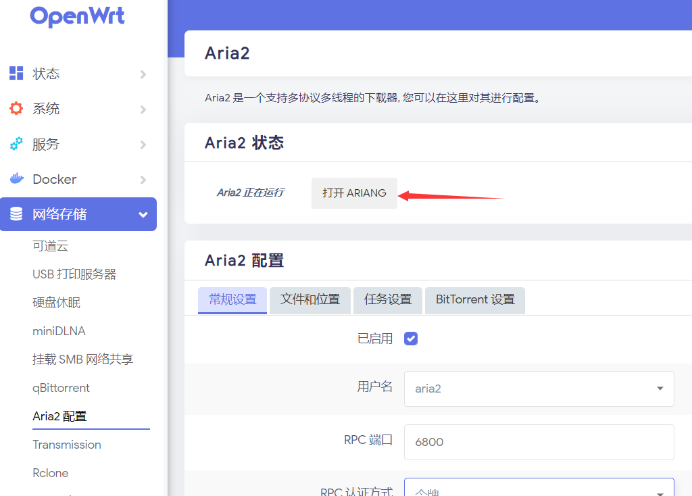This screenshot has width=692, height=496.
Task: Open qBittorrent page
Action: pyautogui.click(x=61, y=388)
